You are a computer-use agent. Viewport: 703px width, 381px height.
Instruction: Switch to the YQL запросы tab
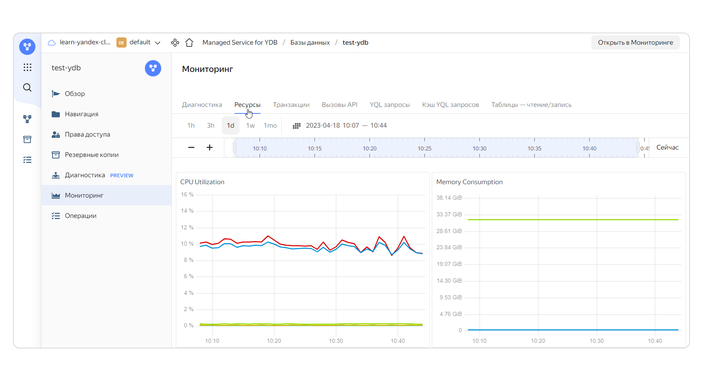(x=390, y=105)
